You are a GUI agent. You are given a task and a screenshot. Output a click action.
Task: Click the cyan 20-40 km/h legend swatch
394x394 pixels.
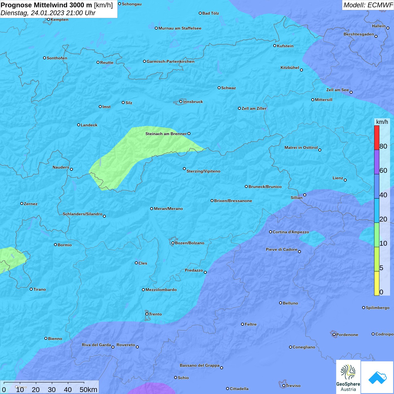point(377,211)
